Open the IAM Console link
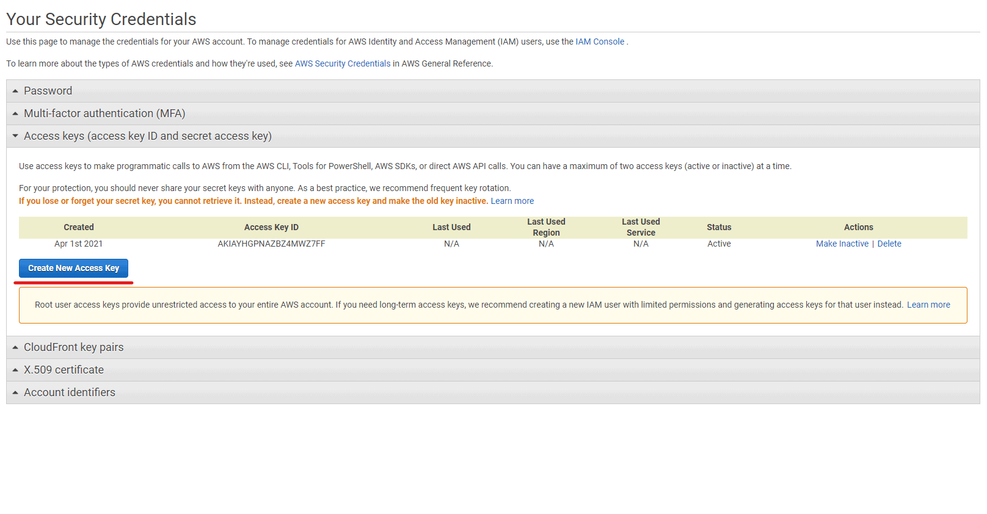 pos(600,42)
